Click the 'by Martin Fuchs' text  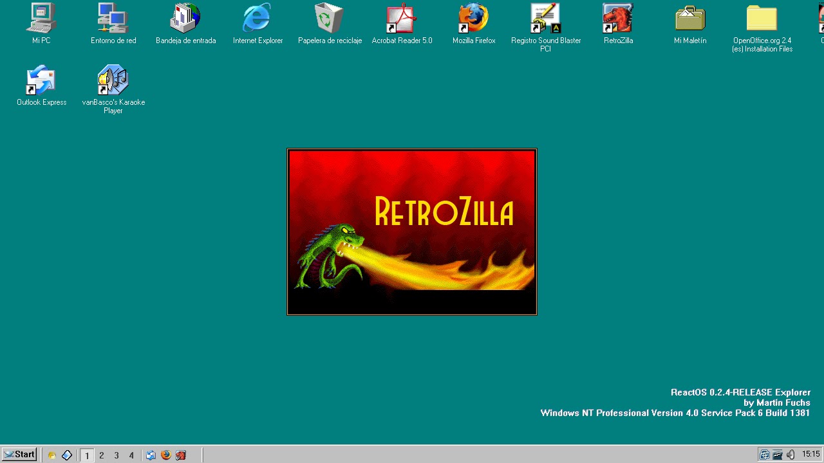click(776, 403)
